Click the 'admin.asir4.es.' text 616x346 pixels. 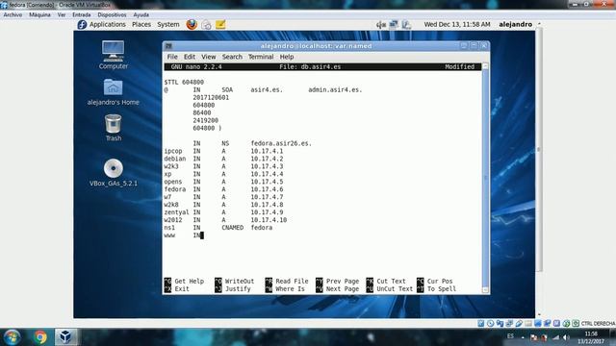point(335,89)
